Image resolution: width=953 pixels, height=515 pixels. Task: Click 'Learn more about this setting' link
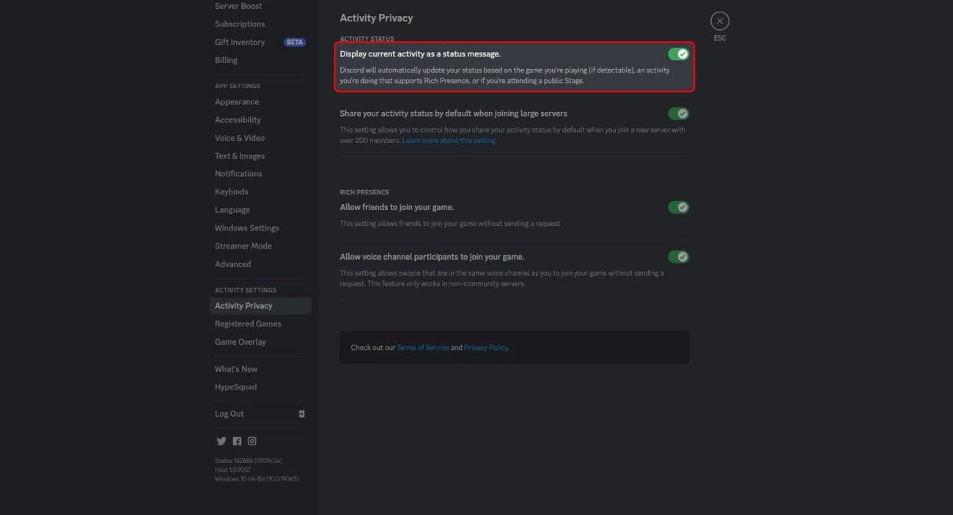pyautogui.click(x=448, y=139)
